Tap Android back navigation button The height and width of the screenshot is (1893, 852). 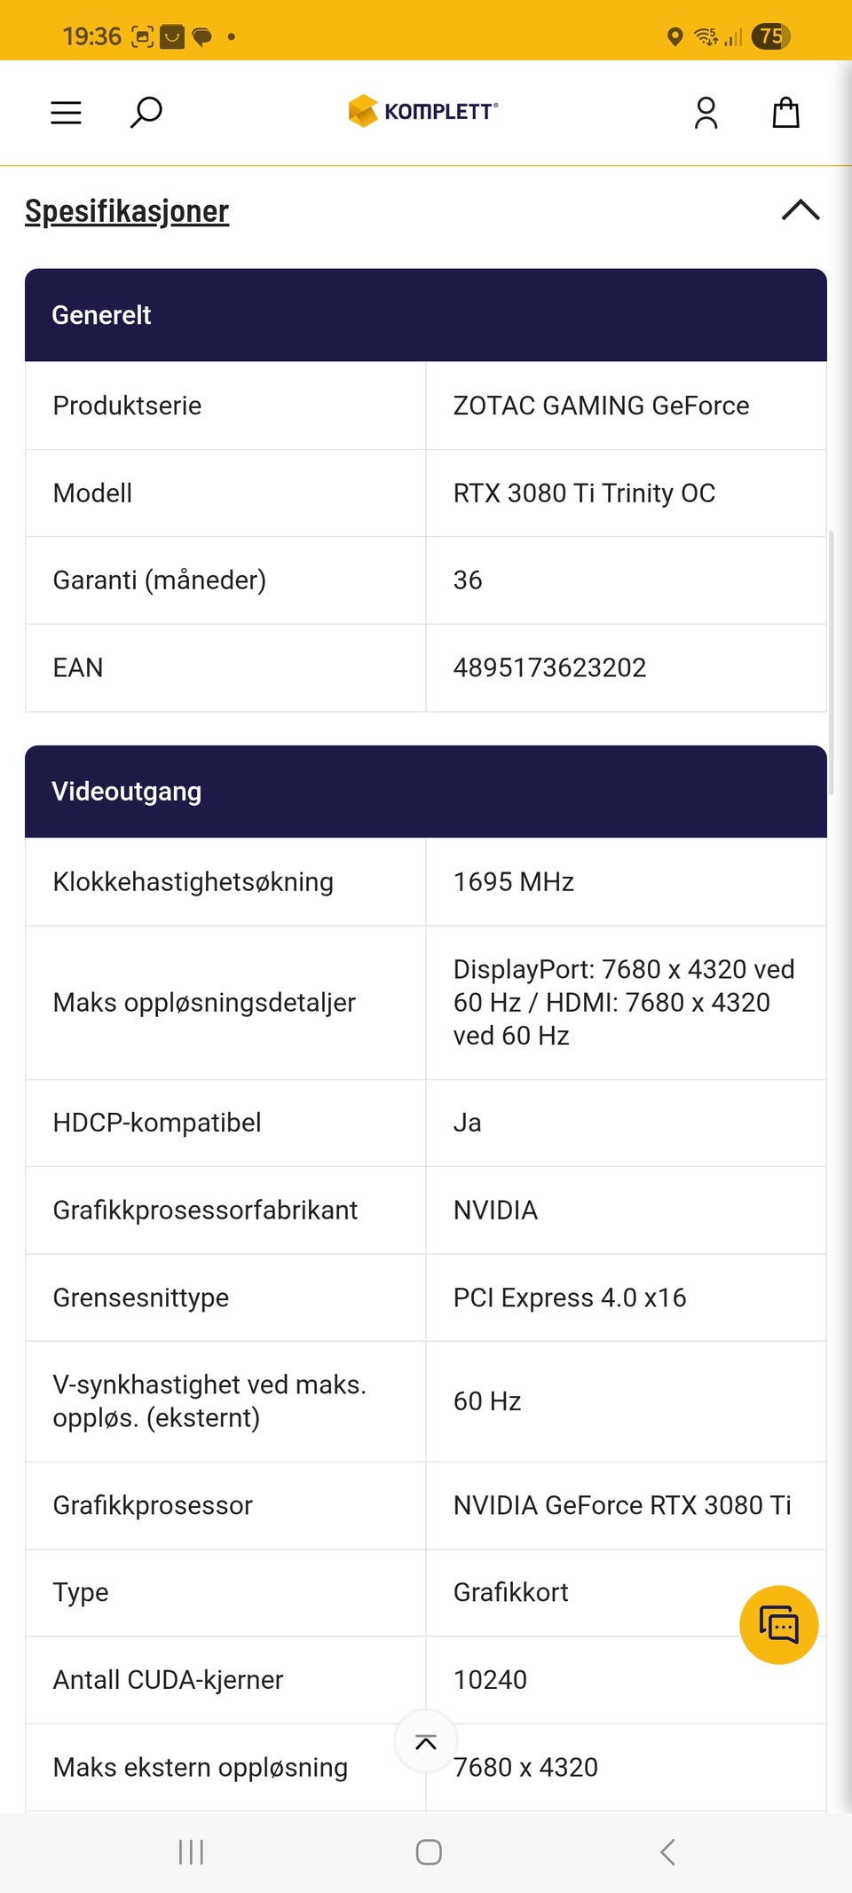coord(668,1852)
